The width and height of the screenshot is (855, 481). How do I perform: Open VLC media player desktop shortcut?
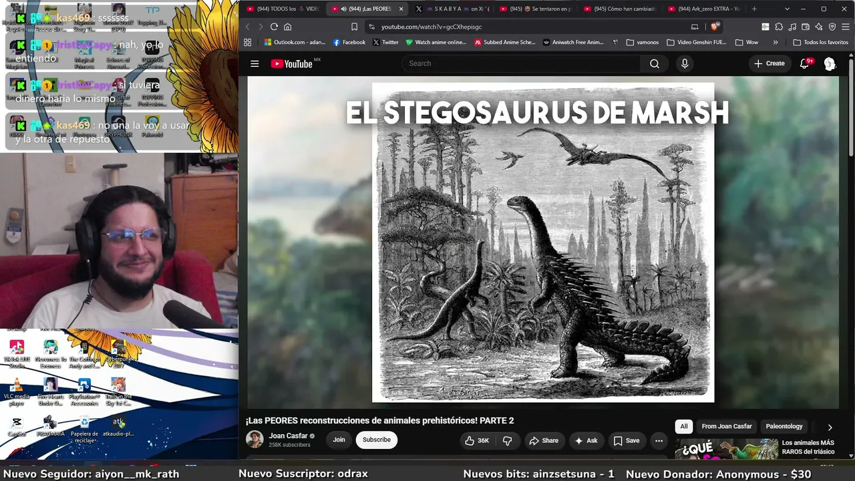[x=17, y=392]
